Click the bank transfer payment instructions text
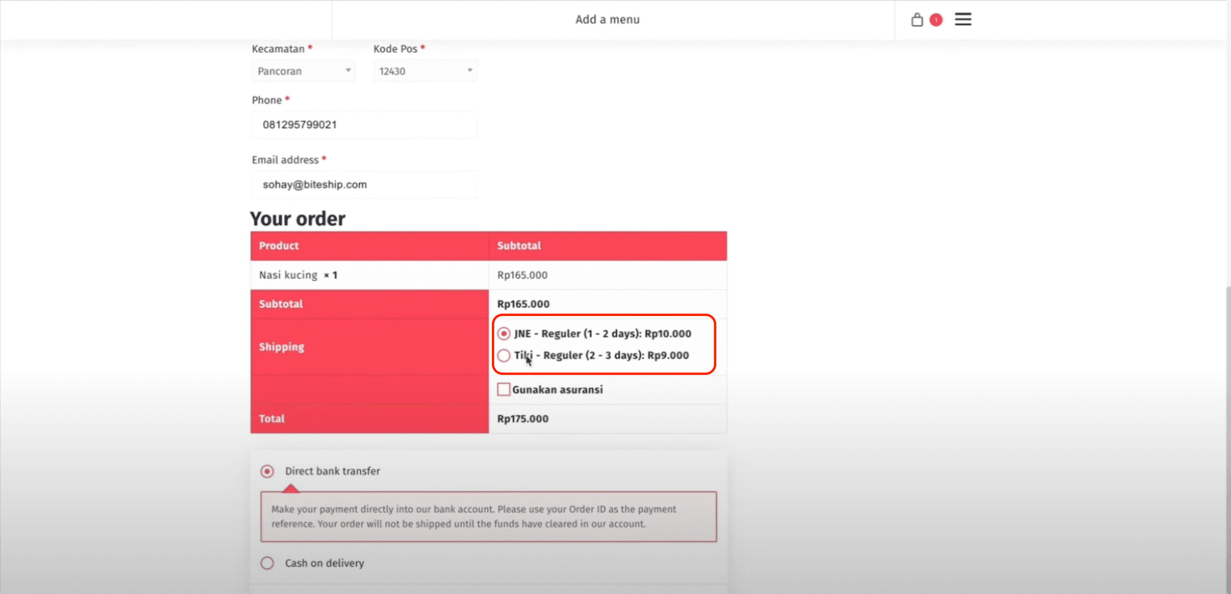The height and width of the screenshot is (594, 1231). pyautogui.click(x=474, y=516)
